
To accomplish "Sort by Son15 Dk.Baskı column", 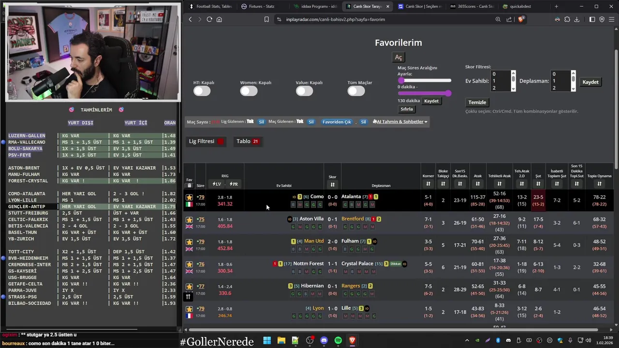I will coord(460,184).
